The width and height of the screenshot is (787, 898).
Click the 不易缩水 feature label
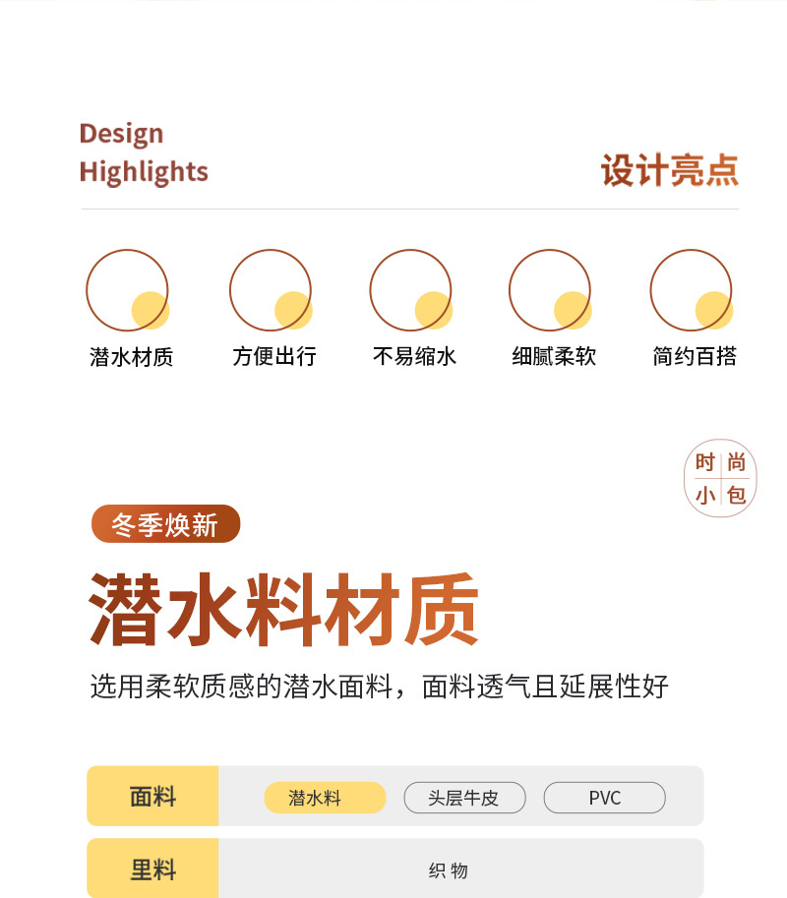tap(414, 357)
